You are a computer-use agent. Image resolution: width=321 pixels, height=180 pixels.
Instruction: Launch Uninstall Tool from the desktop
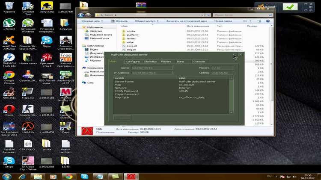click(28, 8)
